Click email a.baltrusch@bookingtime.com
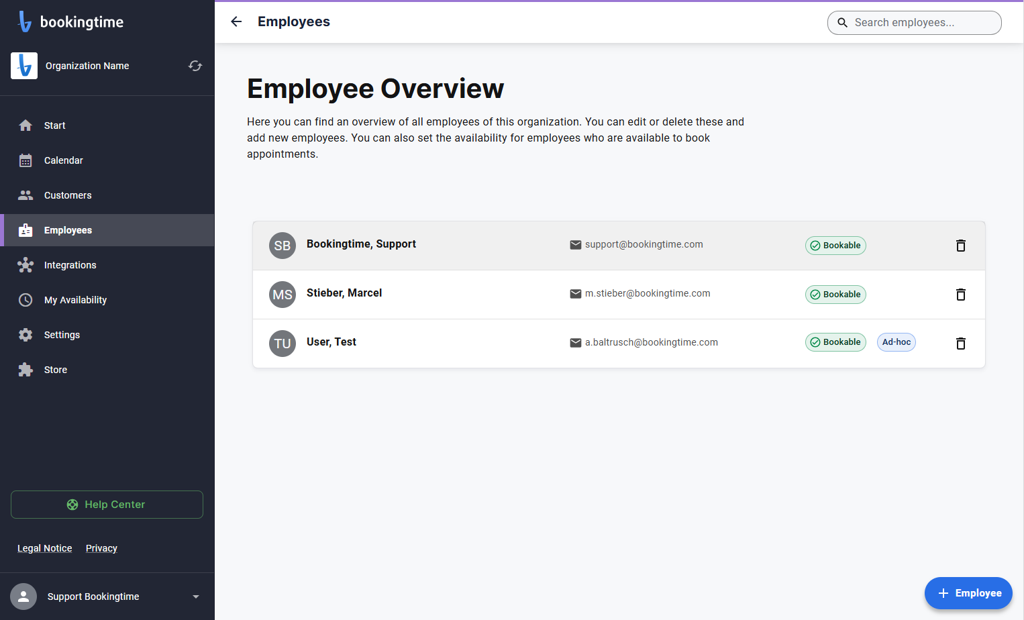Image resolution: width=1024 pixels, height=620 pixels. [x=652, y=342]
